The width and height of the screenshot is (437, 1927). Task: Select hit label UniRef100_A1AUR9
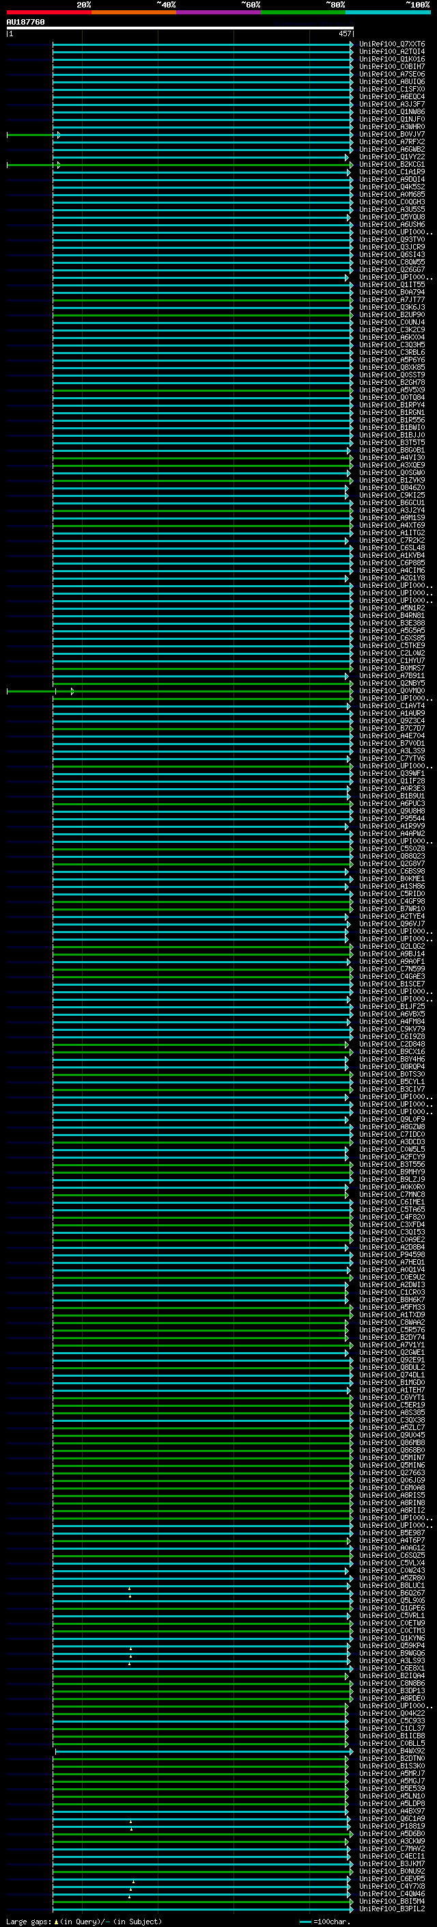click(392, 714)
